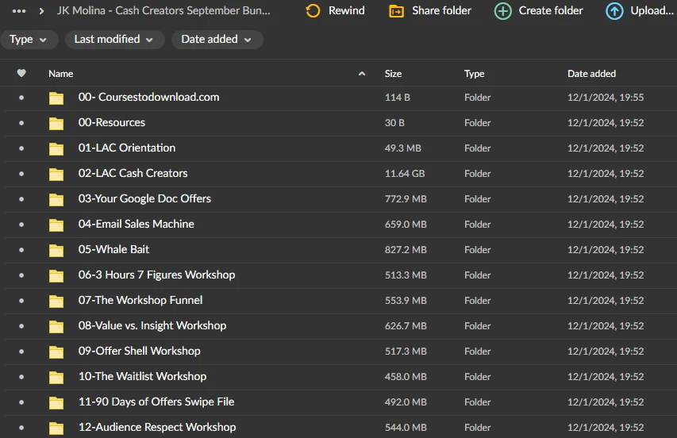Click date 12/1/2024, 19:55
Viewport: 677px width, 438px height.
tap(606, 98)
